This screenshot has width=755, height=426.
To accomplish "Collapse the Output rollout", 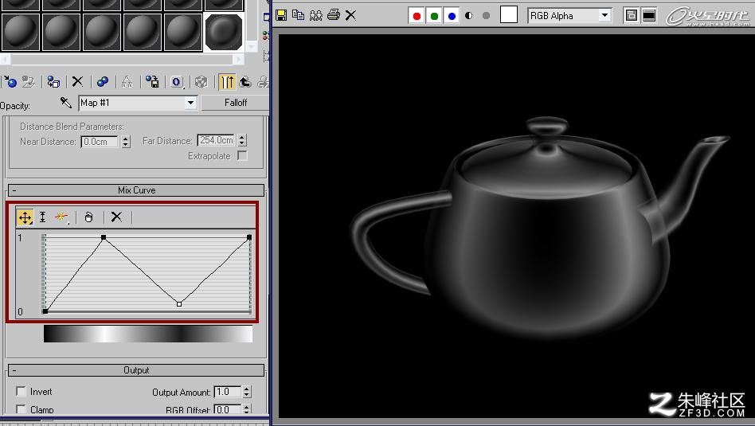I will point(136,370).
